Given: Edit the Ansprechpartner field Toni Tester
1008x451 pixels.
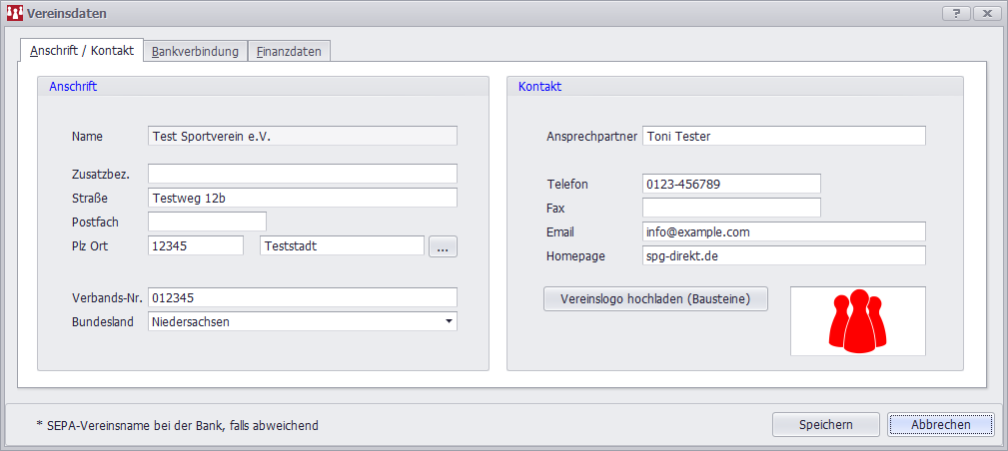Looking at the screenshot, I should click(783, 136).
